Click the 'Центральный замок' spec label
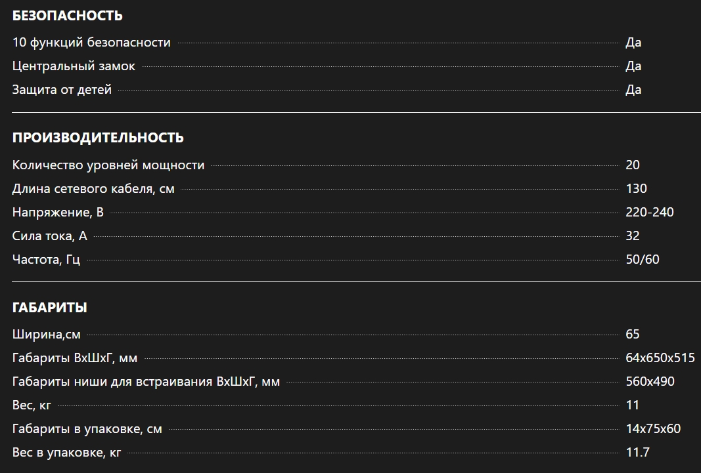Viewport: 701px width, 473px height. tap(74, 66)
